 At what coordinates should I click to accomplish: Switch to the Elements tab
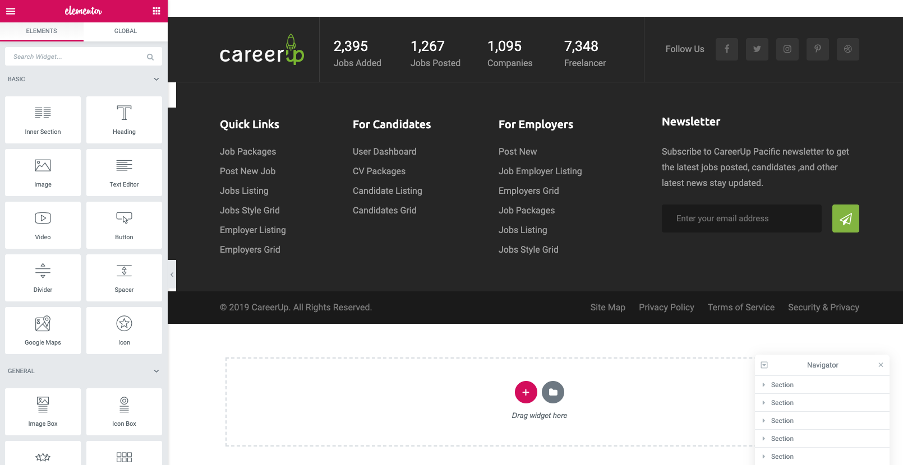point(42,31)
